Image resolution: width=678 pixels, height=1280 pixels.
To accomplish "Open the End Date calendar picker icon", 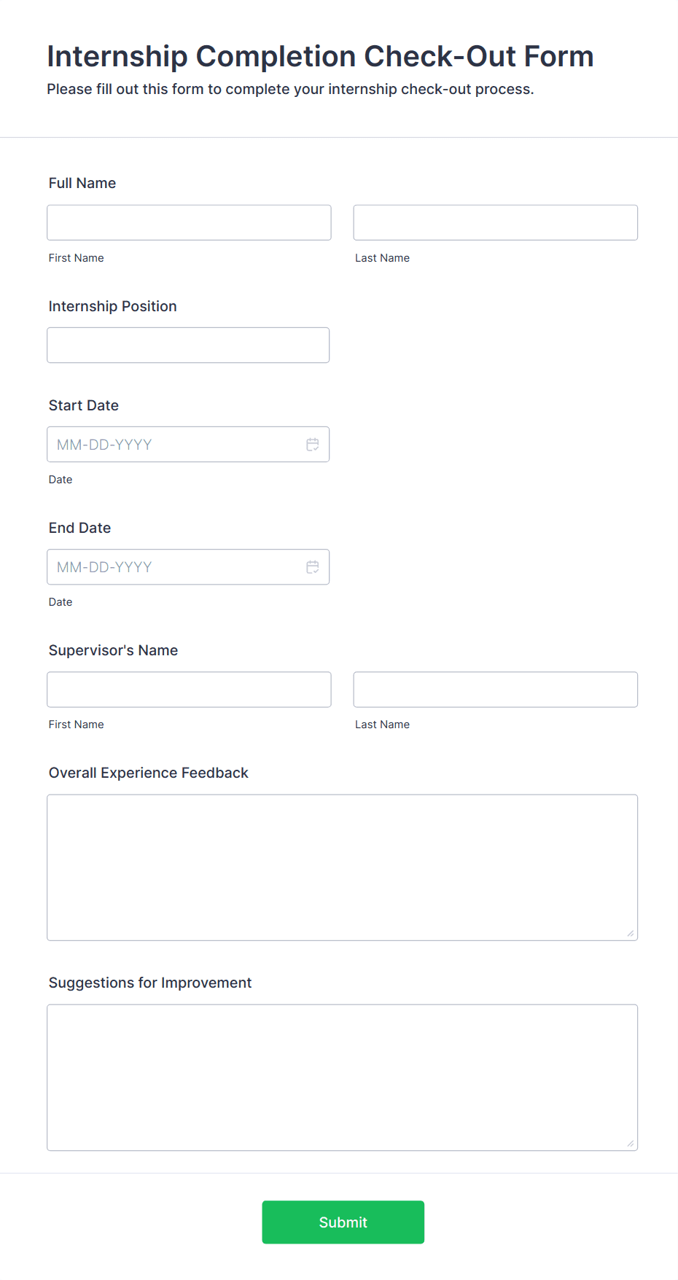I will pos(313,567).
